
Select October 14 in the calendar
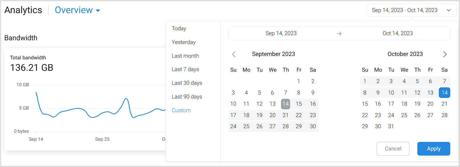point(445,92)
